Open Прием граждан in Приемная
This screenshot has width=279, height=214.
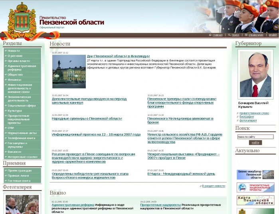pos(22,170)
